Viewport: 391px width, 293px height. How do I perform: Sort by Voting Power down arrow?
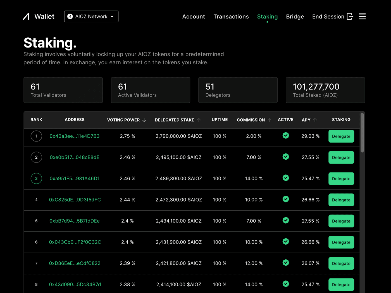click(144, 120)
